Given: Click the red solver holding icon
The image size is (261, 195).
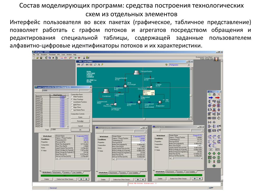Looking at the screenshot, I should pyautogui.click(x=79, y=58).
